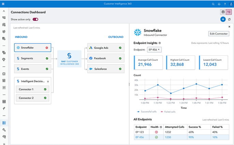234x145 pixels.
Task: Click the 40% failed value
Action: [x=215, y=132]
